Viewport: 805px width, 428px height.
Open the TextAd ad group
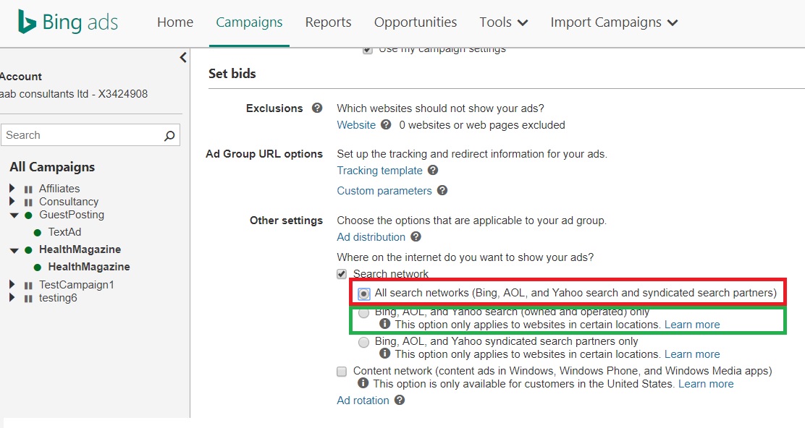(x=64, y=231)
